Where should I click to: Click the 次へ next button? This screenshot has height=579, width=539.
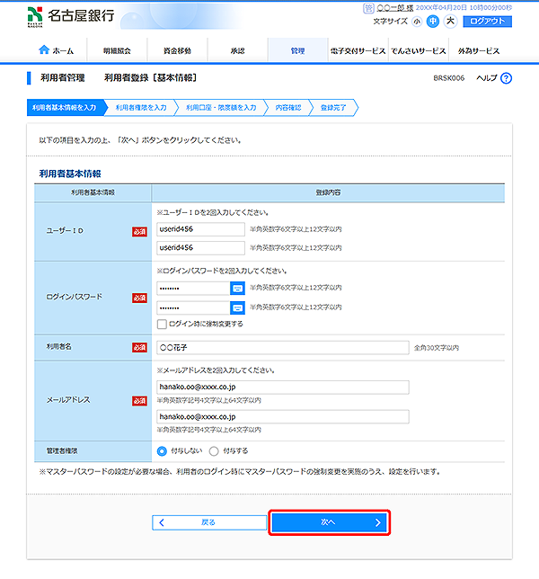(x=329, y=522)
